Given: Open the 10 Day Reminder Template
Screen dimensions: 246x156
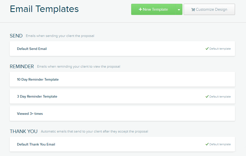Looking at the screenshot, I should (x=122, y=79).
